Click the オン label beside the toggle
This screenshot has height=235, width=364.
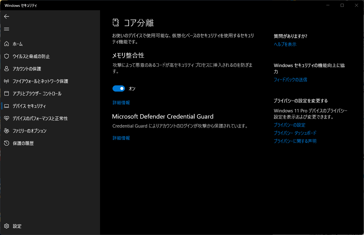point(132,88)
